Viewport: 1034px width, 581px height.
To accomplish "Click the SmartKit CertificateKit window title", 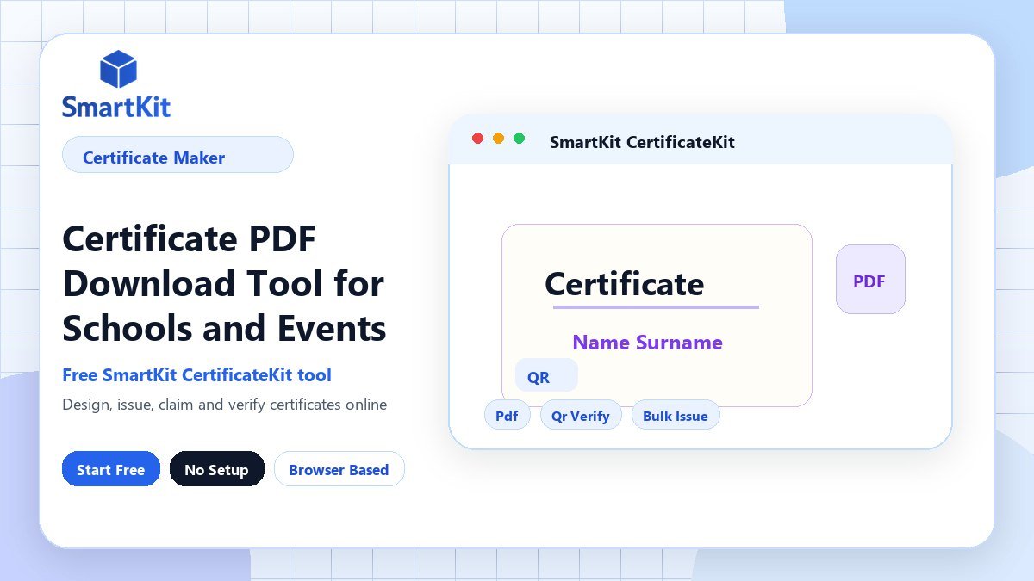I will (x=642, y=142).
